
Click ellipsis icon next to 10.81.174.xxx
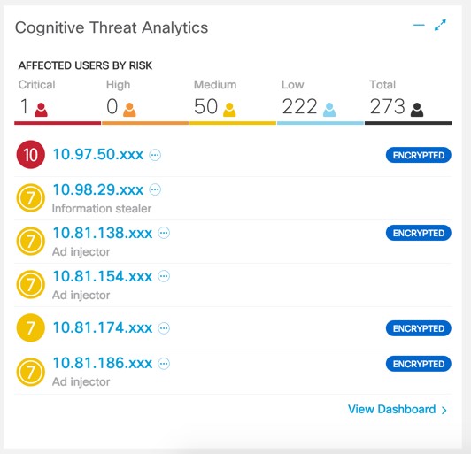coord(164,328)
